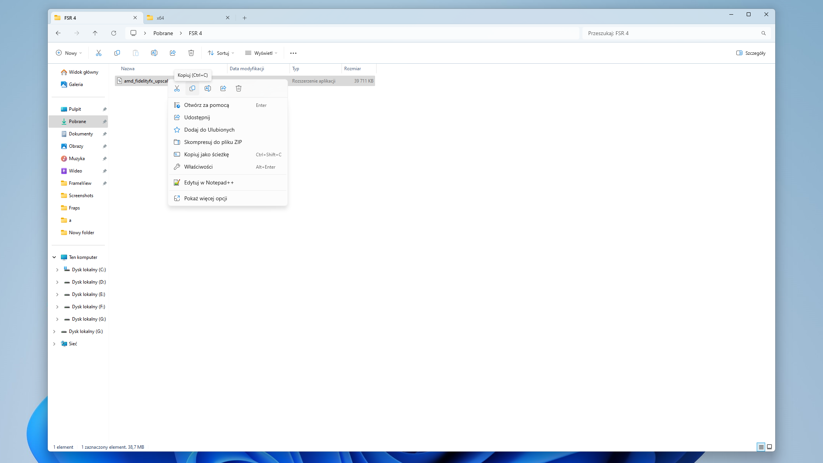The image size is (823, 463).
Task: Sort by the Rozmiar column header
Action: [359, 69]
